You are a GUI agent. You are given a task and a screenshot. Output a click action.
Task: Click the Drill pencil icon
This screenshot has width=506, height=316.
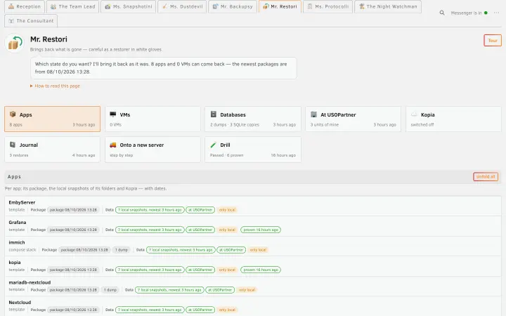[214, 145]
